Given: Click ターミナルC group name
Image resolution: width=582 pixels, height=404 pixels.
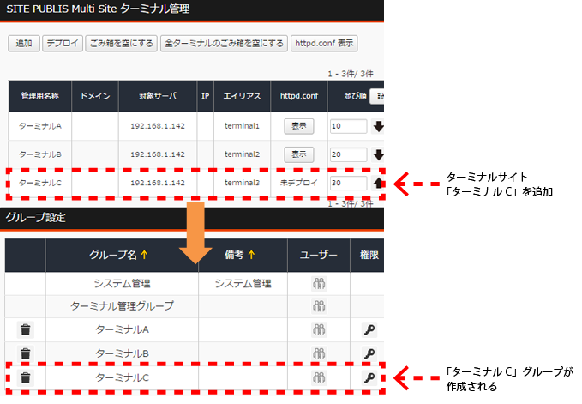Looking at the screenshot, I should pyautogui.click(x=122, y=378).
